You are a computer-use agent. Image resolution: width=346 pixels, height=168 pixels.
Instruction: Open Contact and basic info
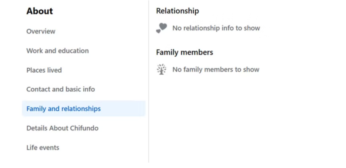pyautogui.click(x=60, y=89)
